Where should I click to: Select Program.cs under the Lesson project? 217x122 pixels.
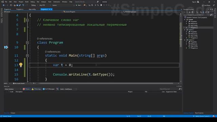click(x=194, y=28)
